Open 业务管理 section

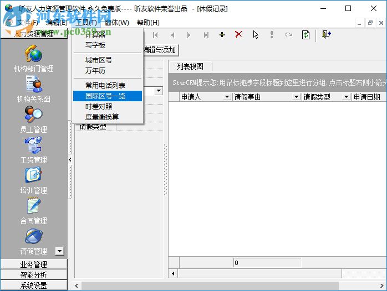[34, 264]
